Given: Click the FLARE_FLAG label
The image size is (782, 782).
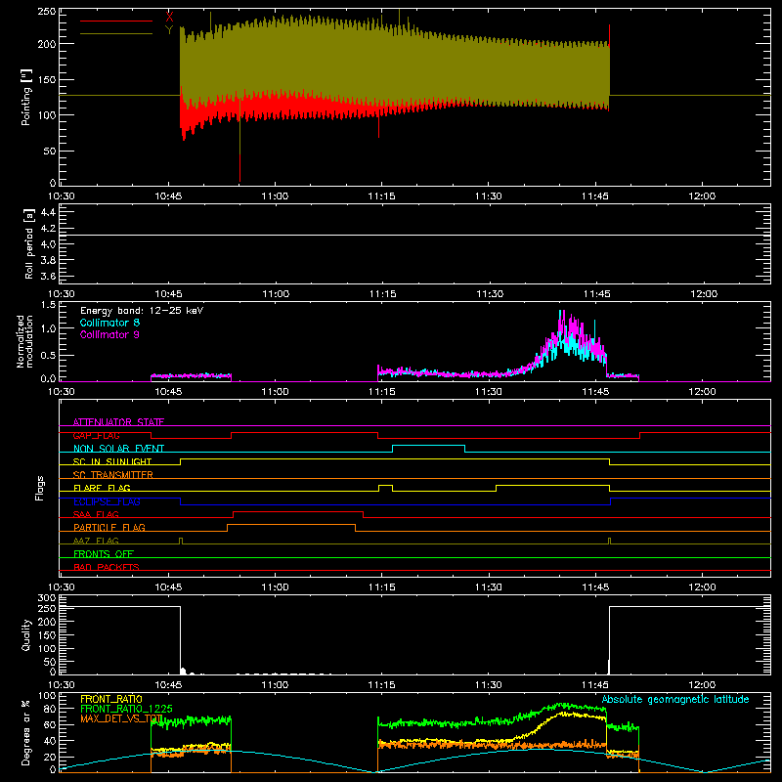Looking at the screenshot, I should pyautogui.click(x=102, y=488).
